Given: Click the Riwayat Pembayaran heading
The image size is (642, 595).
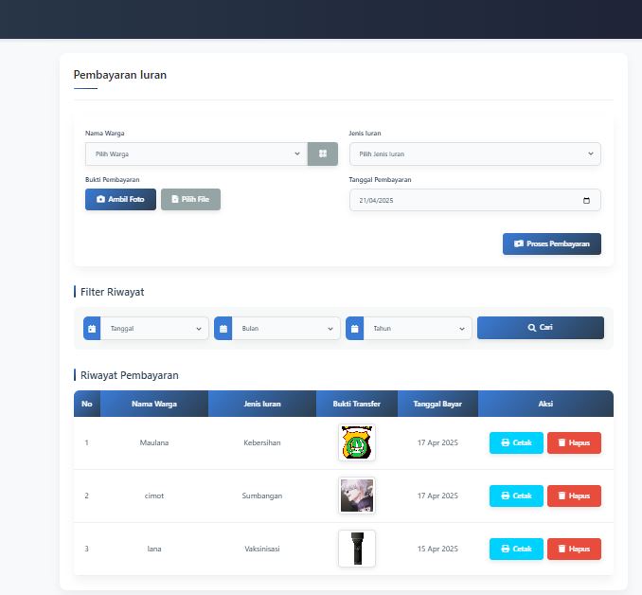Looking at the screenshot, I should point(130,375).
